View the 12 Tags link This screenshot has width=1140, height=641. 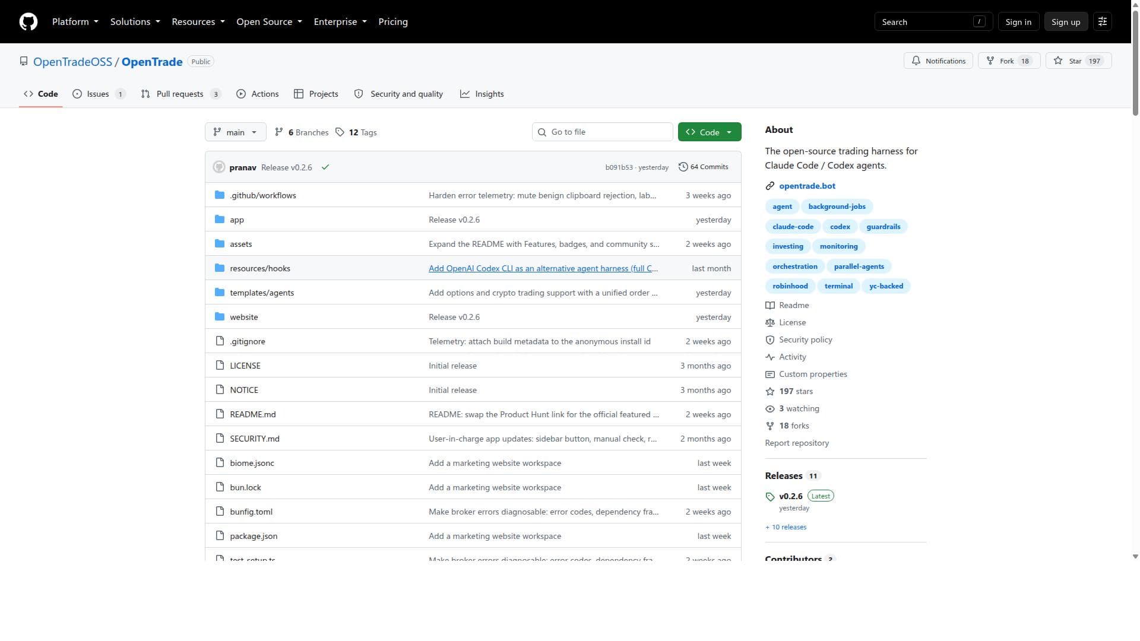356,132
